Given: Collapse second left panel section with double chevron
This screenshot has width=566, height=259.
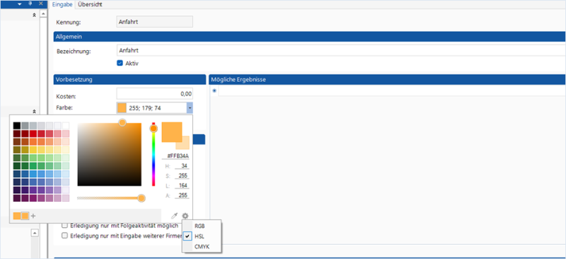Looking at the screenshot, I should (x=34, y=112).
